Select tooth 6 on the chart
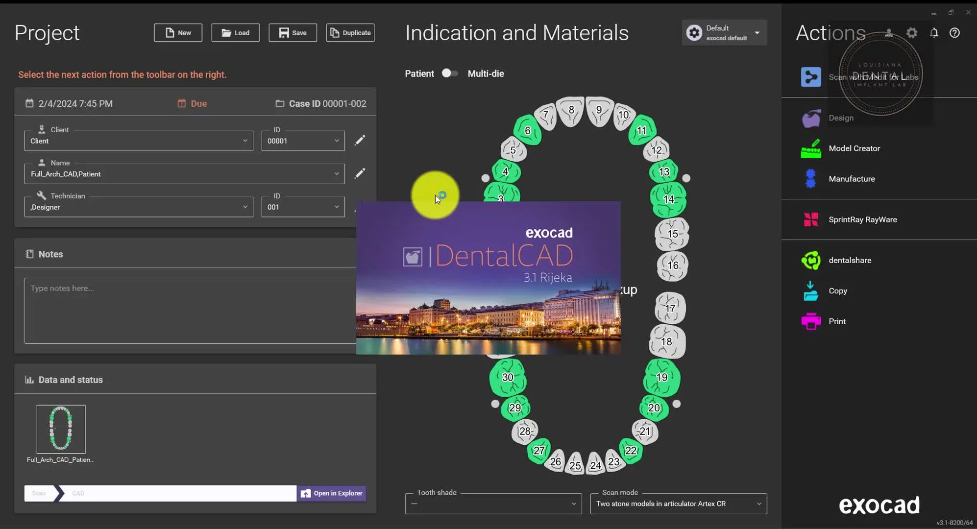This screenshot has height=529, width=977. pos(528,130)
